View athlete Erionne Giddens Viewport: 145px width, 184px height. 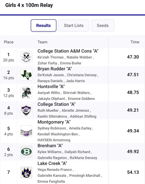(81, 98)
